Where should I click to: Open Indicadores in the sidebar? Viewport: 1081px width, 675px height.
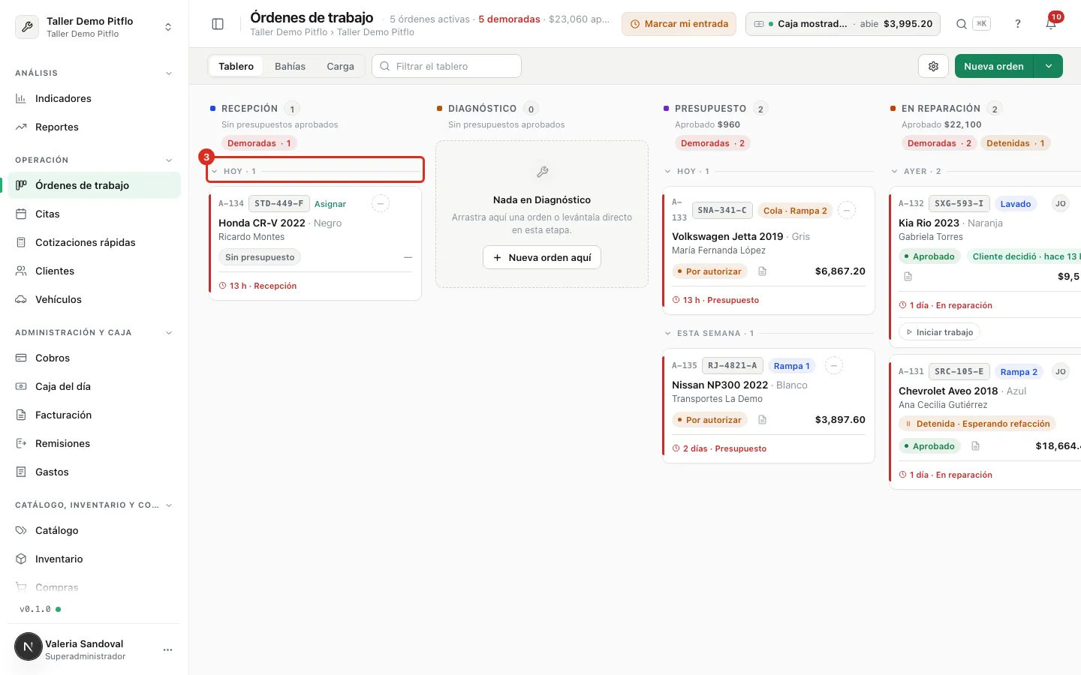coord(94,98)
